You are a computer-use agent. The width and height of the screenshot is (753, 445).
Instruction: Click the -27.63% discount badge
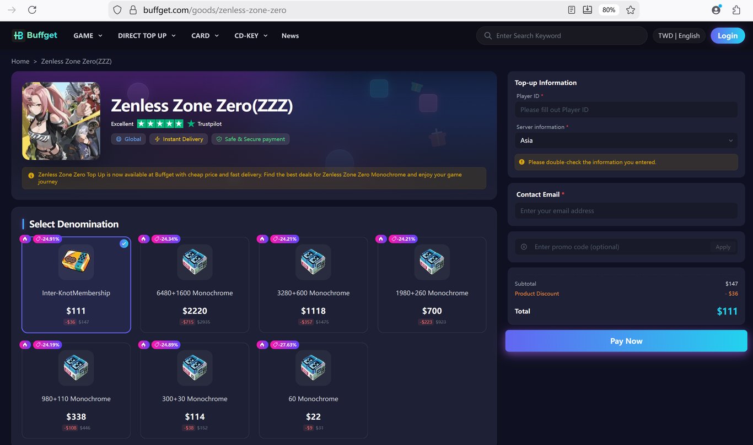tap(284, 345)
